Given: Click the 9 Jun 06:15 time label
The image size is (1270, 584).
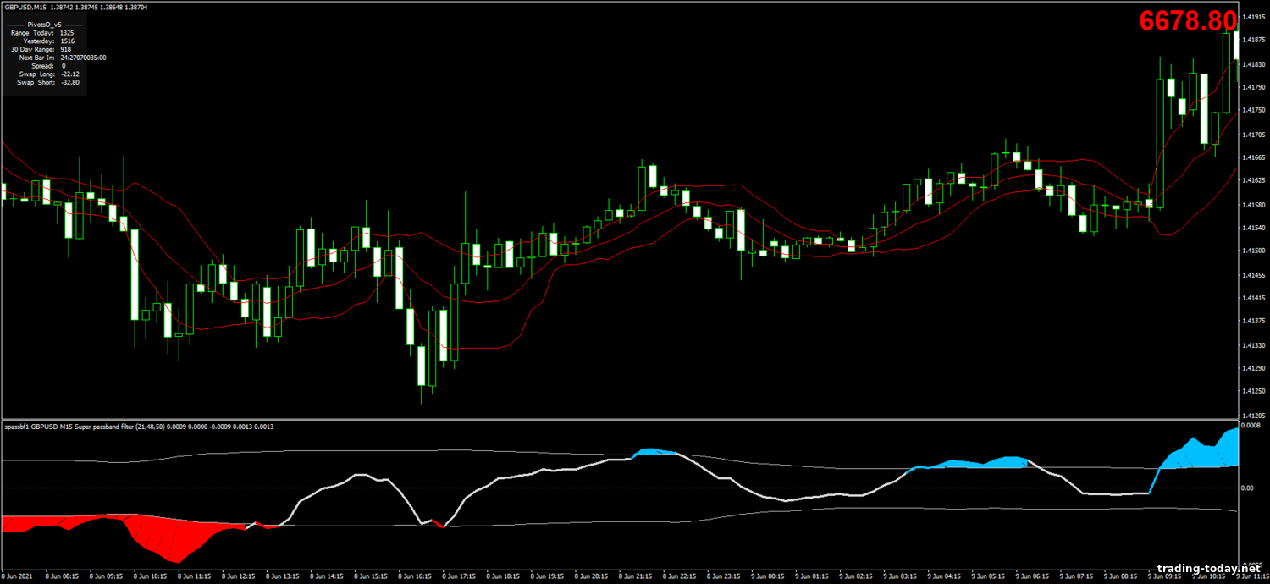Looking at the screenshot, I should (1034, 576).
